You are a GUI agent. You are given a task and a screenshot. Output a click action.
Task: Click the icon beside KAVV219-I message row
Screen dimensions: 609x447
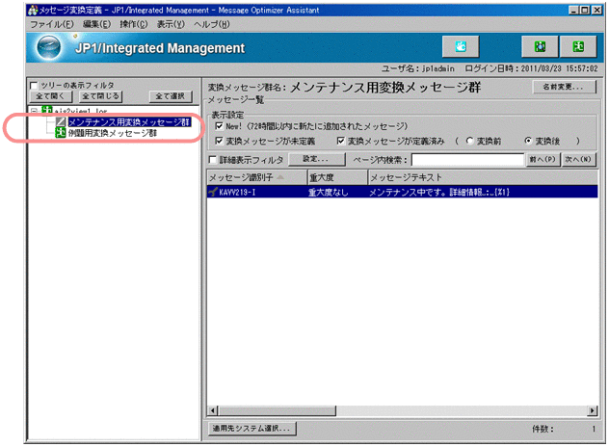pos(213,193)
